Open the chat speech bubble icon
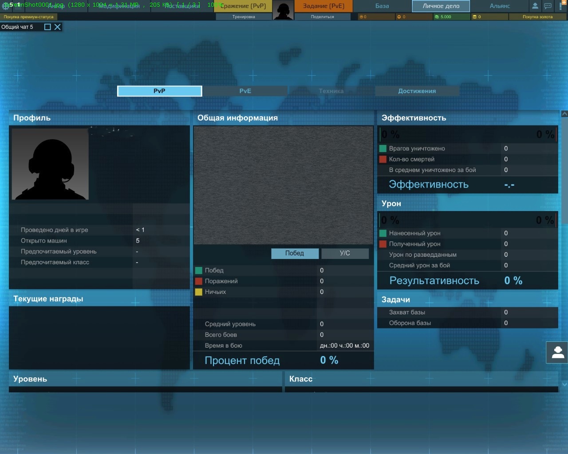This screenshot has height=454, width=568. (x=548, y=6)
